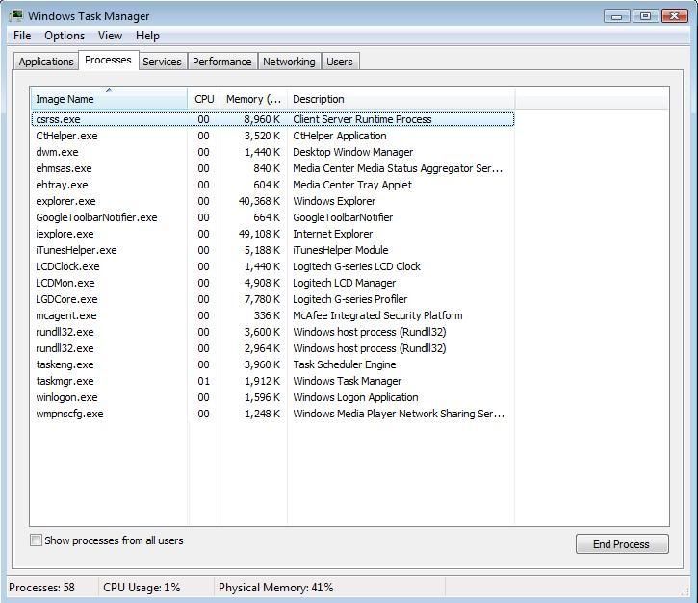Screen dimensions: 698x603
Task: Switch to the Users tab
Action: (x=339, y=62)
